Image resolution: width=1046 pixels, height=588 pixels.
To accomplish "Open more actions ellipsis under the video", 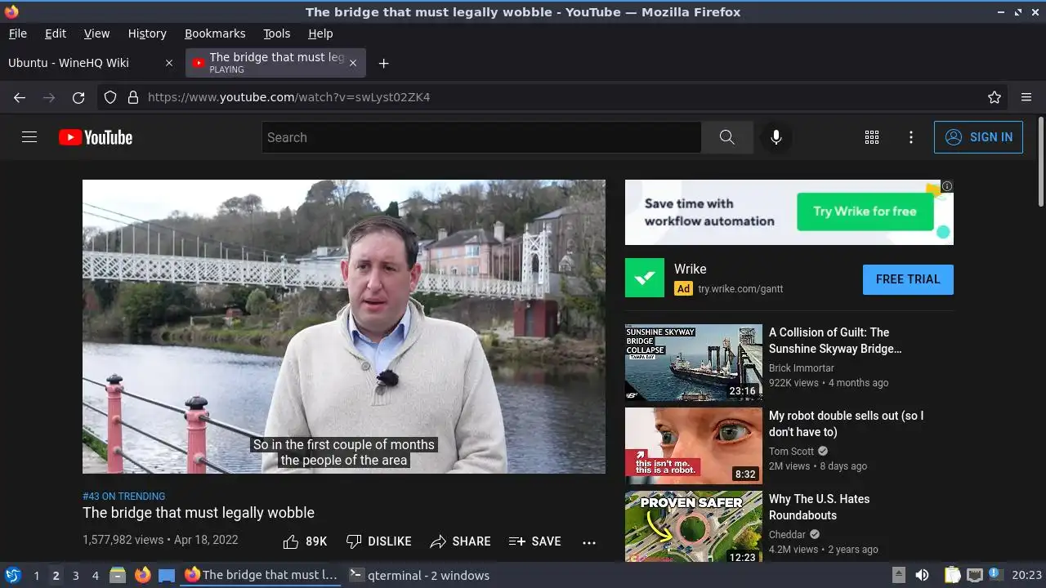I will click(589, 541).
